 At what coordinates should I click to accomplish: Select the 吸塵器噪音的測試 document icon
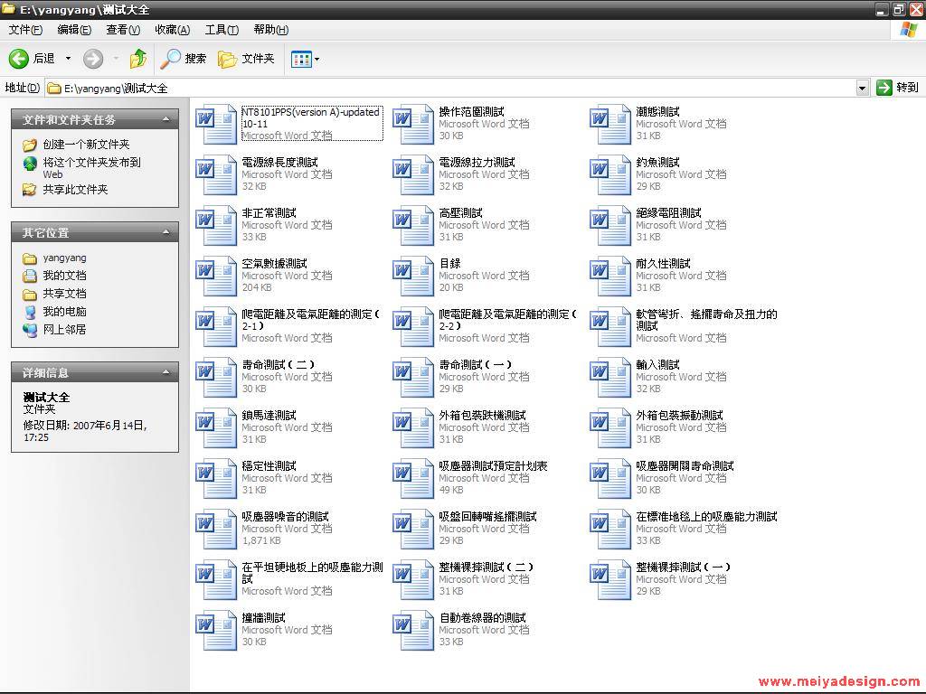tap(217, 530)
